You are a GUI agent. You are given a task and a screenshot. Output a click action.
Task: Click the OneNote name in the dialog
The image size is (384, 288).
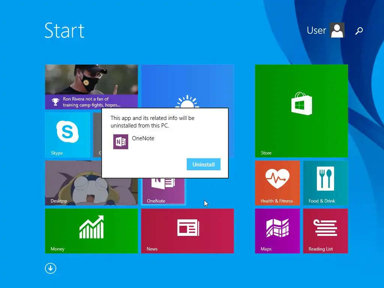tap(143, 138)
